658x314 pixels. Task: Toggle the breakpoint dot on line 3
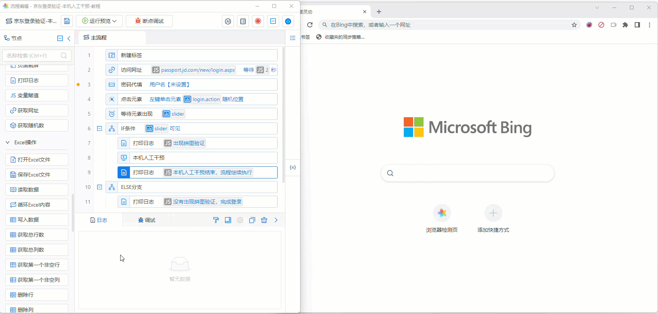pos(78,85)
